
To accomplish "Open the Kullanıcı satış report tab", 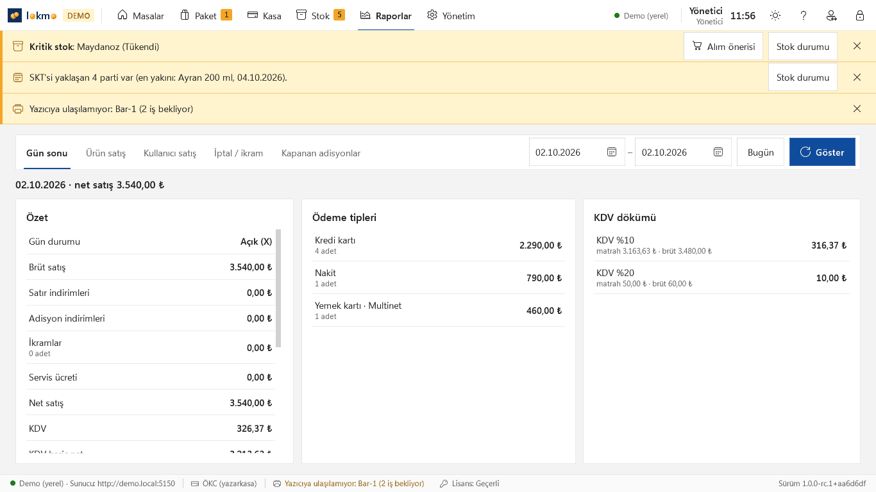I will click(170, 153).
